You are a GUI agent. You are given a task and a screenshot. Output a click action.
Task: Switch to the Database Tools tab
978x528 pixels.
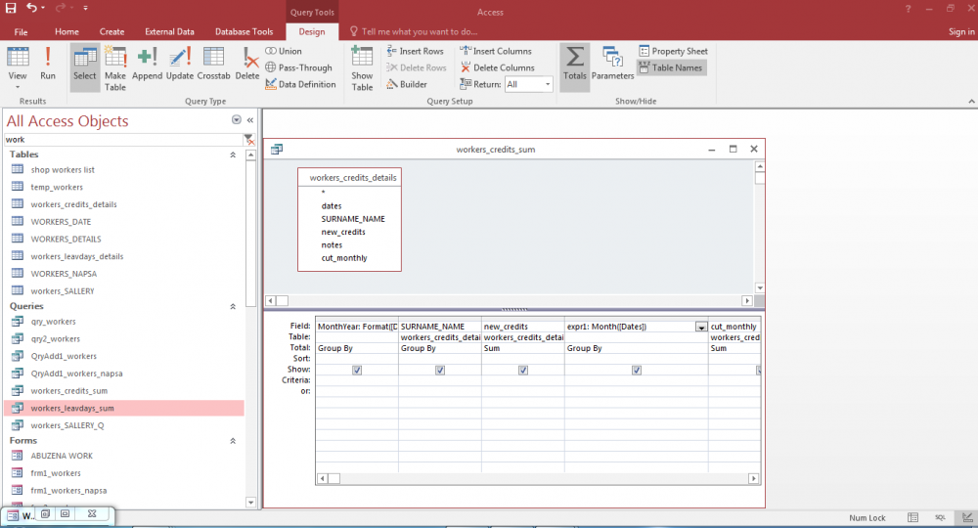[x=244, y=32]
